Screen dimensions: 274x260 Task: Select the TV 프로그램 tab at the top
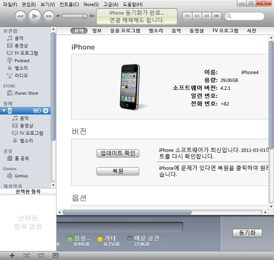225,31
